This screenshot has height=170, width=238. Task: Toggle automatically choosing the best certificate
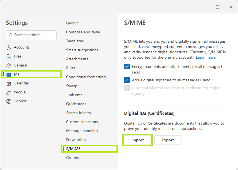(127, 88)
